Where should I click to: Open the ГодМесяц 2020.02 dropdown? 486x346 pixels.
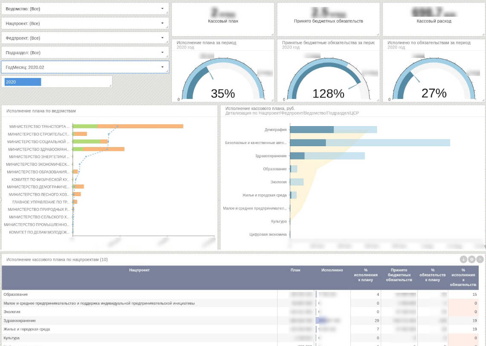tap(85, 67)
